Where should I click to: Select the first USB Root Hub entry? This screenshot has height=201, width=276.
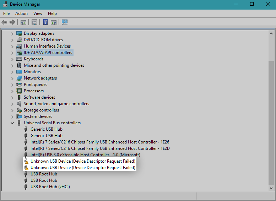(x=44, y=174)
